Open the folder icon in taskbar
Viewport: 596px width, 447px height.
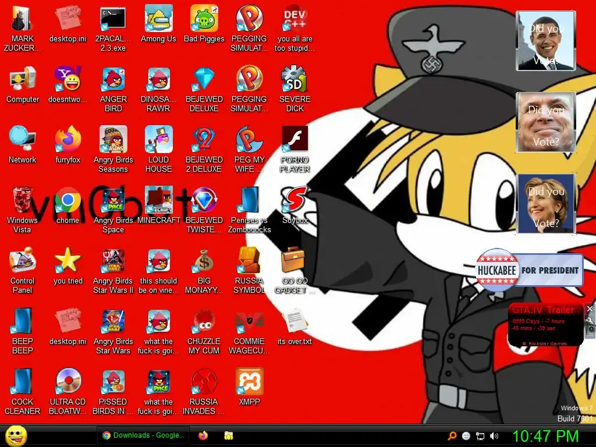(x=228, y=435)
